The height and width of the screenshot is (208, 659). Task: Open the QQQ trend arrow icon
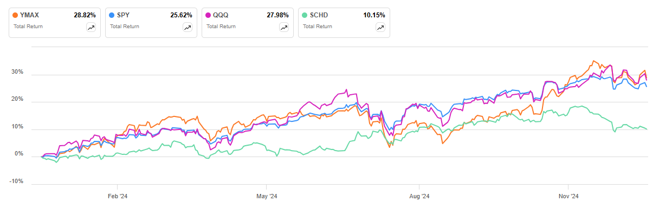click(x=284, y=28)
